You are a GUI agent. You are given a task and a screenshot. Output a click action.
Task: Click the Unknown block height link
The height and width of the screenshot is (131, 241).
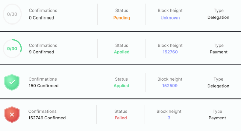pyautogui.click(x=170, y=18)
